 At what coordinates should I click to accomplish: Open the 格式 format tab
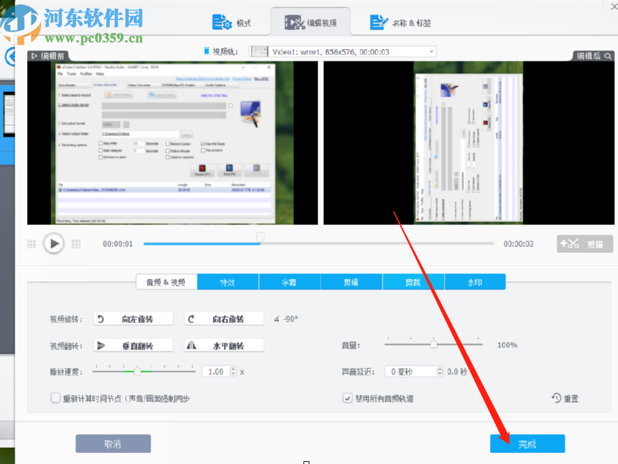[x=231, y=23]
